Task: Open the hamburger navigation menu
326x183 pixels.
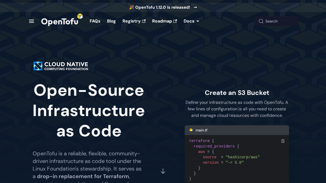Action: point(32,21)
